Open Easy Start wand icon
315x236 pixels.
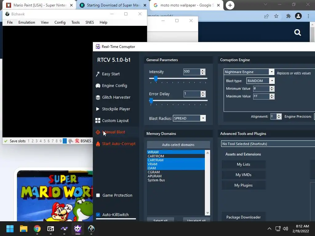(x=98, y=74)
